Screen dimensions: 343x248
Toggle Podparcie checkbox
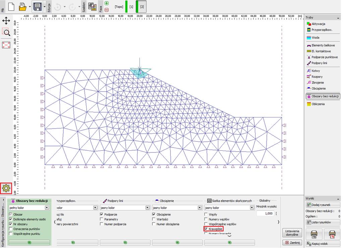[x=102, y=214]
